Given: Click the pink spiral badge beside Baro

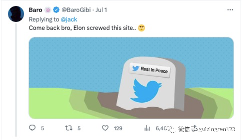Looking at the screenshot, I should (48, 10).
